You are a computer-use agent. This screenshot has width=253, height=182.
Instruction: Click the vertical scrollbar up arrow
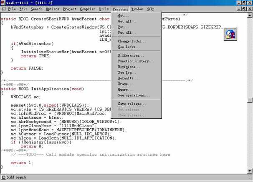tap(250, 15)
